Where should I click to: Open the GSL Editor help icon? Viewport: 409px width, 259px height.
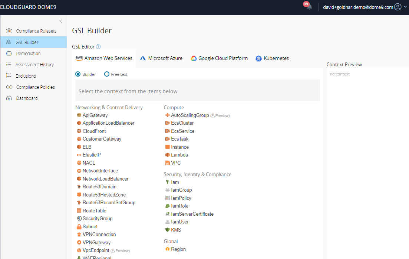click(98, 47)
